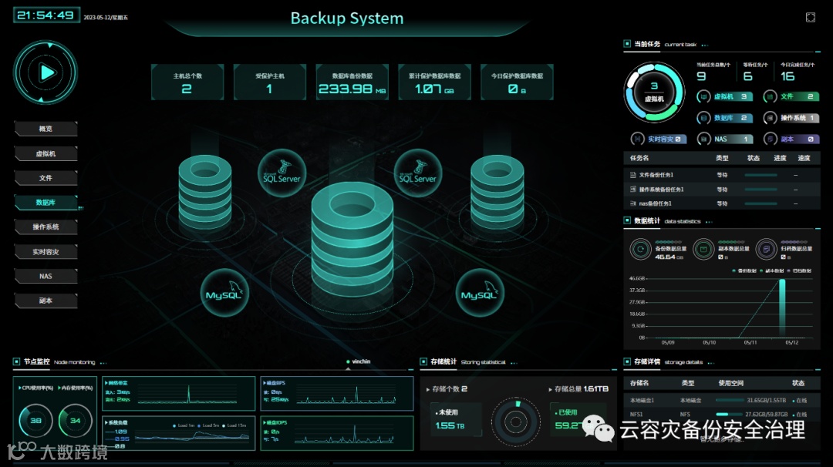Expand the CPU使用率(%) section

pyautogui.click(x=35, y=388)
